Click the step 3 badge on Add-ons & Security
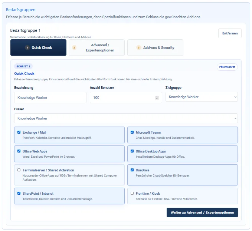Screen dimensions: 252x231 [139, 48]
